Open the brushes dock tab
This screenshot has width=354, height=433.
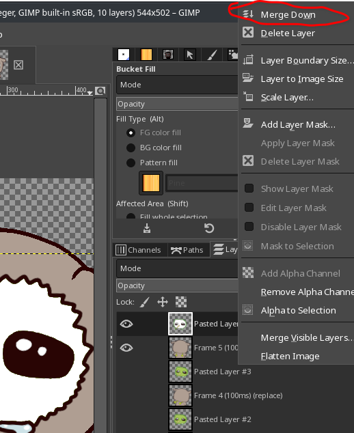coord(212,55)
